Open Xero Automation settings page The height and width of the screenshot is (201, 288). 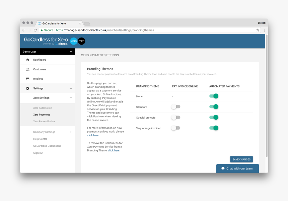click(x=43, y=108)
